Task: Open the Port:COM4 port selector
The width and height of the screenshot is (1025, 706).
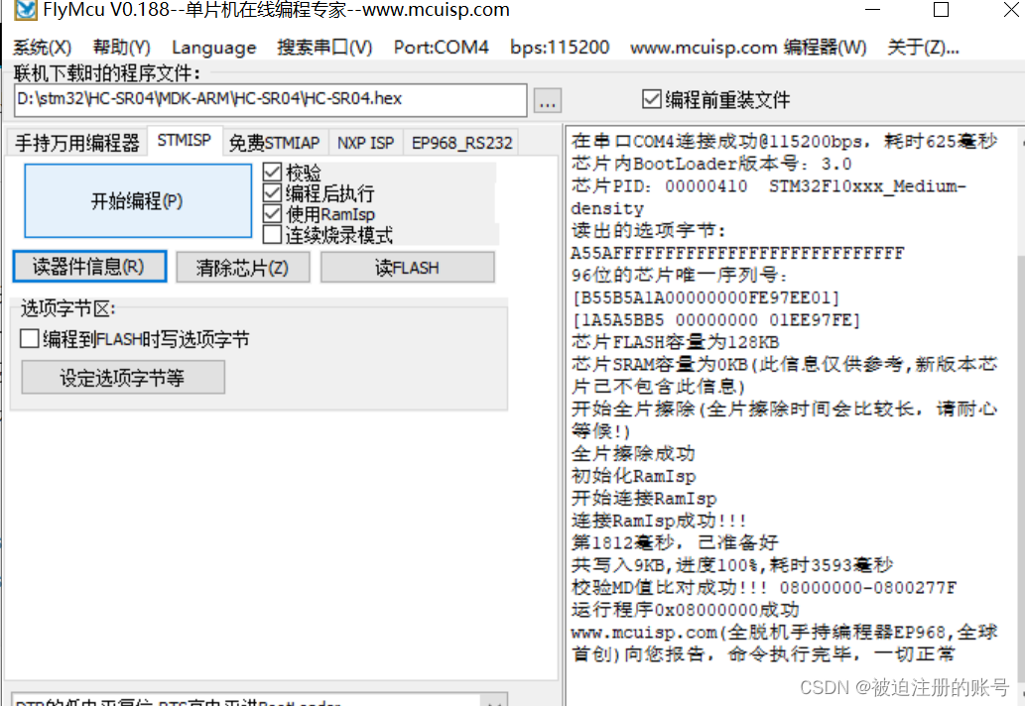Action: (x=441, y=46)
